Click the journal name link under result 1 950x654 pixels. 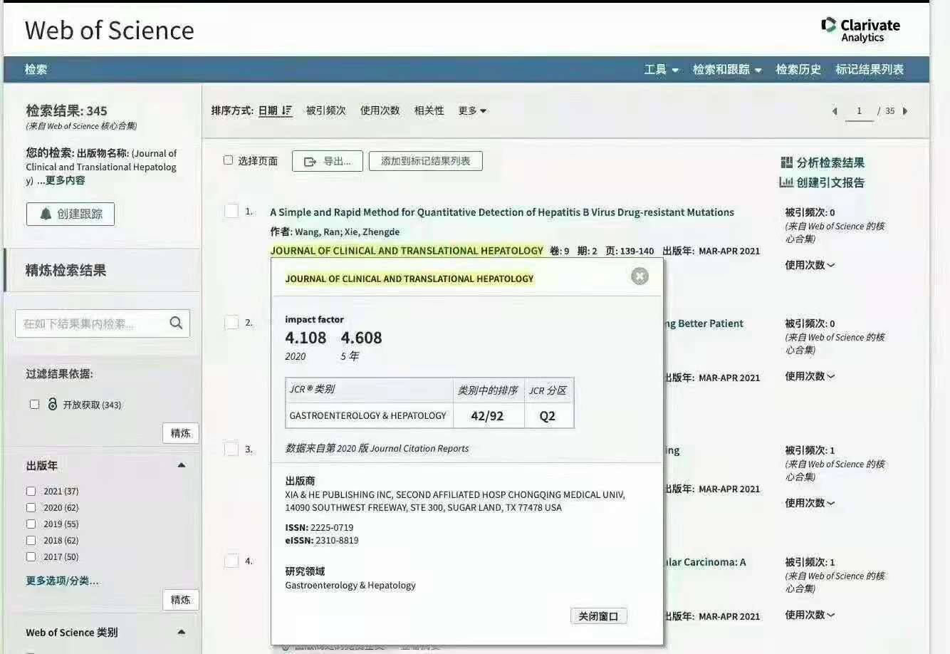407,251
